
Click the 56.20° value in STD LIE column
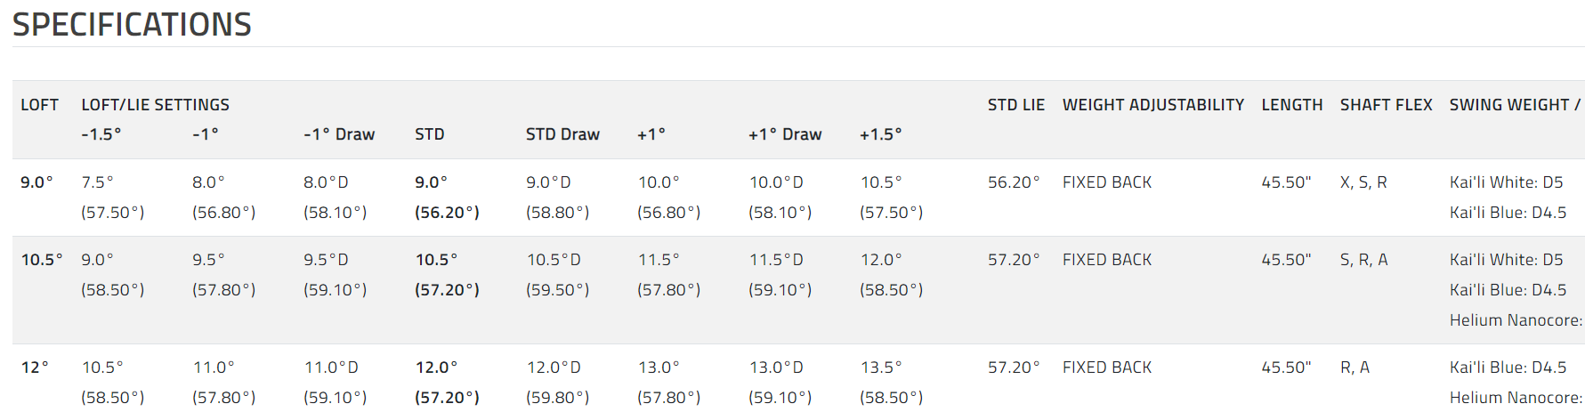tap(1014, 182)
